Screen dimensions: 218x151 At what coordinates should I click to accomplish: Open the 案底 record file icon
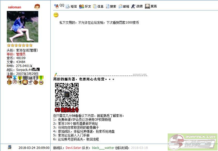(147, 6)
